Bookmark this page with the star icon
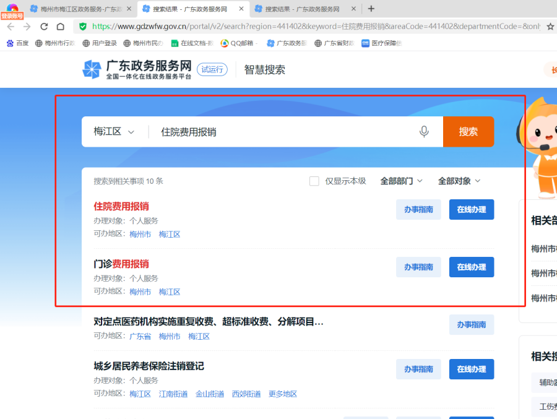Viewport: 557px width, 419px height. click(x=550, y=27)
